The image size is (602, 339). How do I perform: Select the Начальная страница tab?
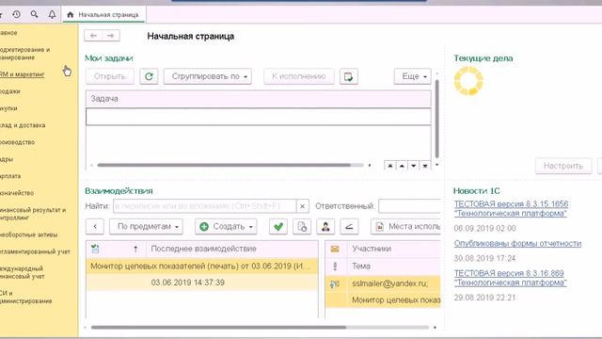click(x=103, y=15)
